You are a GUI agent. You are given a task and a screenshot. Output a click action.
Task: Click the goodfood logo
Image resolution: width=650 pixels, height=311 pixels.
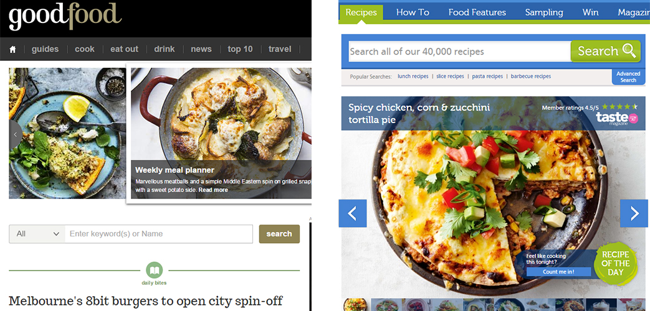coord(65,17)
